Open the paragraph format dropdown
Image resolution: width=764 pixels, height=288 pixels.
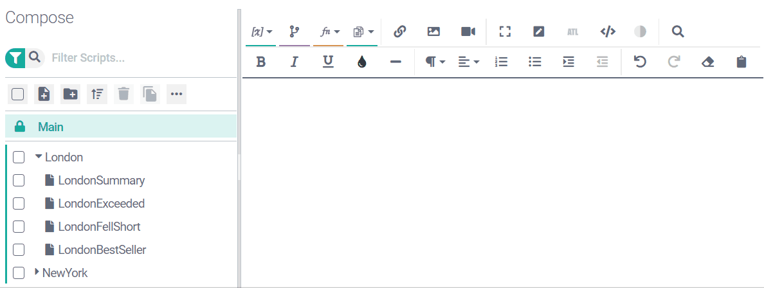pyautogui.click(x=435, y=62)
